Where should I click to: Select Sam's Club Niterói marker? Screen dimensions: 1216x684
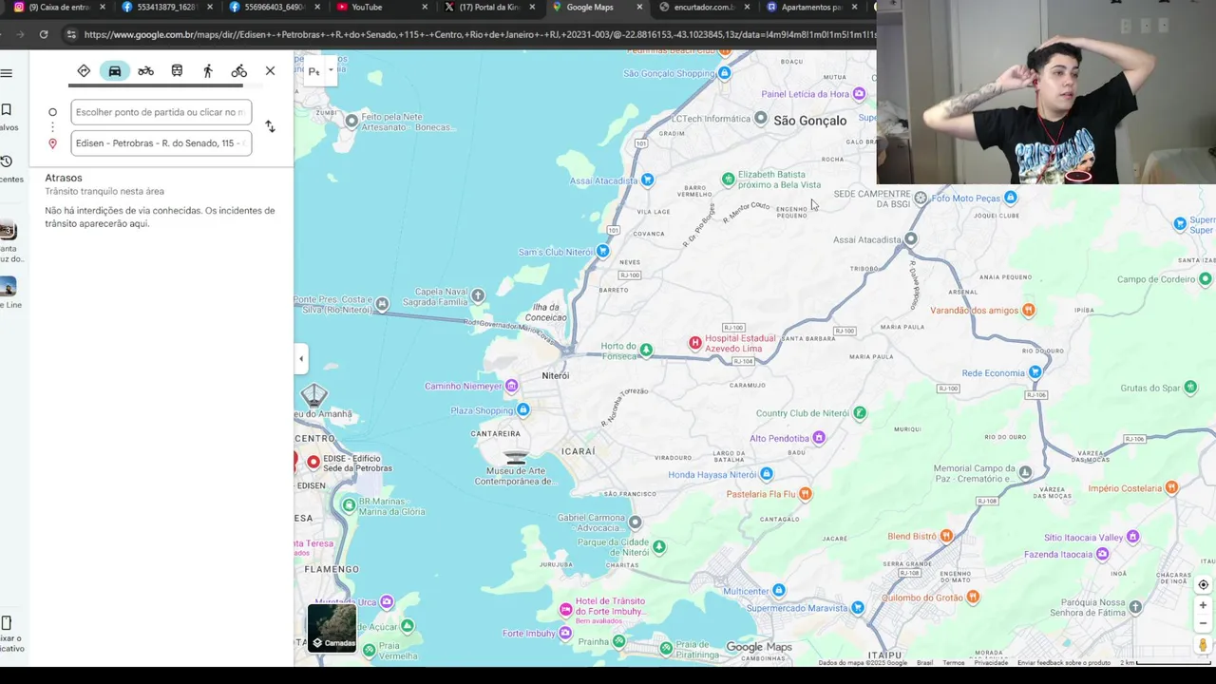602,252
